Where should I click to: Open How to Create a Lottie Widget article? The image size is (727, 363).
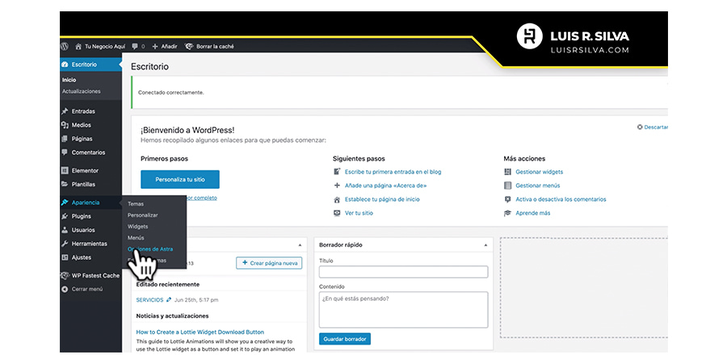point(200,332)
